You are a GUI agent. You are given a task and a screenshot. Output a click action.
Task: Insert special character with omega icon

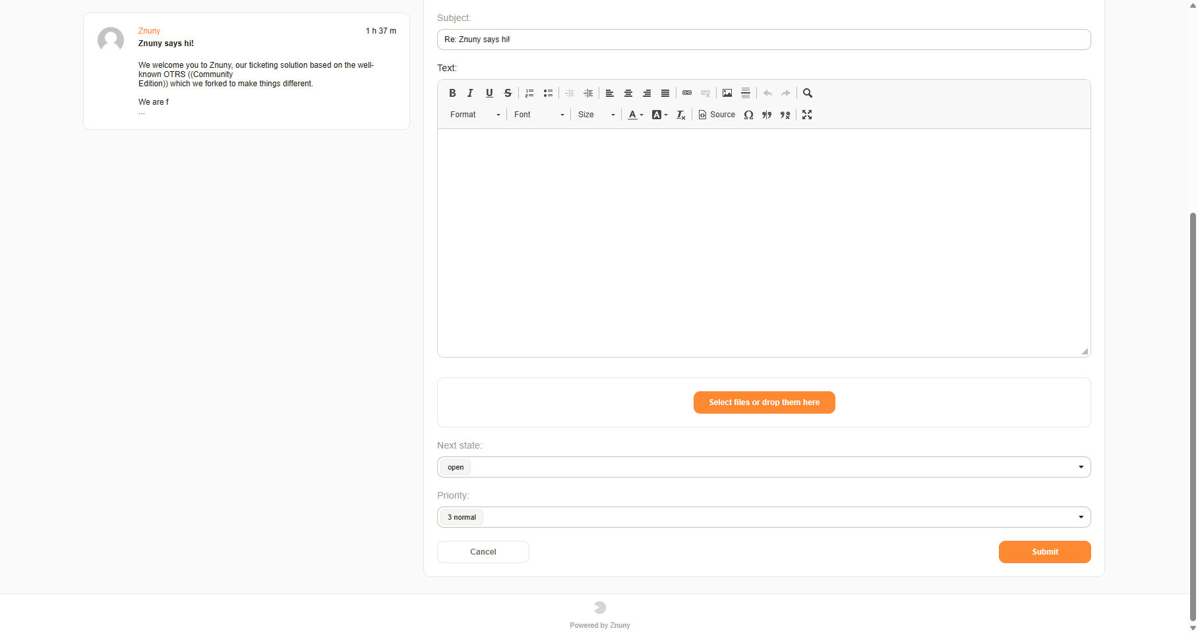click(x=748, y=115)
